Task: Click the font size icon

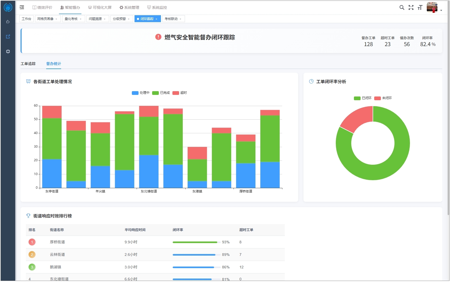Action: click(x=420, y=7)
